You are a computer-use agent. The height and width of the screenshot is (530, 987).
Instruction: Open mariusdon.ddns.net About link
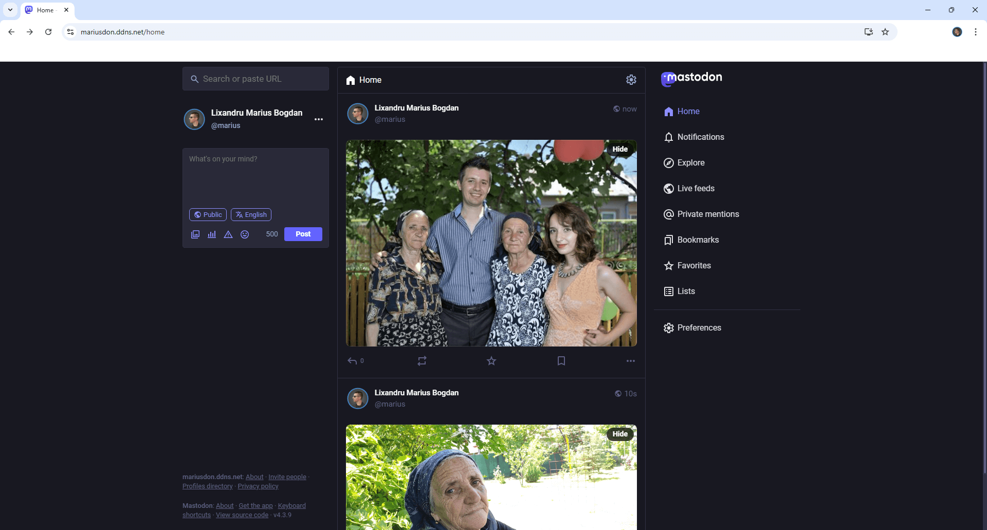(254, 477)
